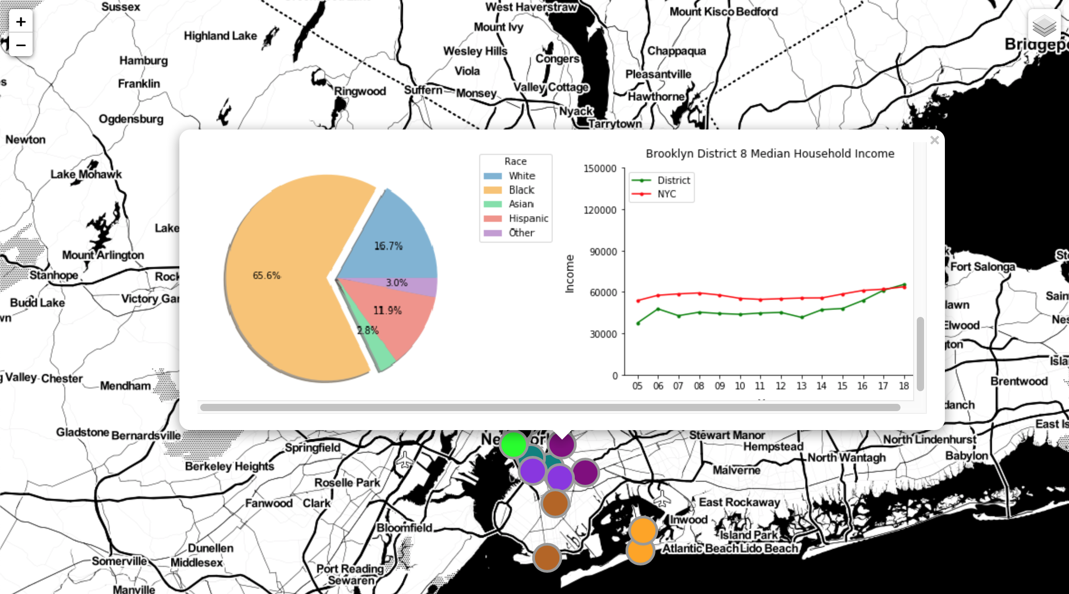
Task: Click the popup horizontal scrollbar
Action: (x=550, y=407)
